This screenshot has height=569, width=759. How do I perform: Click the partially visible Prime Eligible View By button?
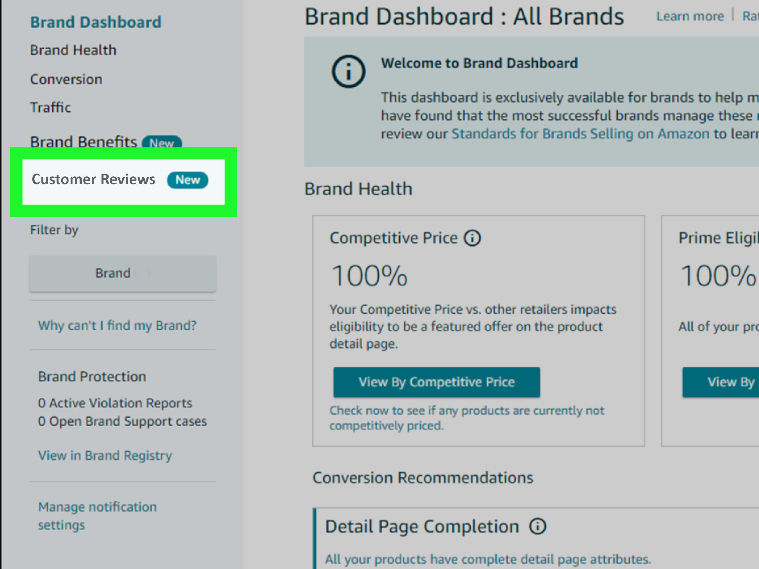[x=720, y=382]
